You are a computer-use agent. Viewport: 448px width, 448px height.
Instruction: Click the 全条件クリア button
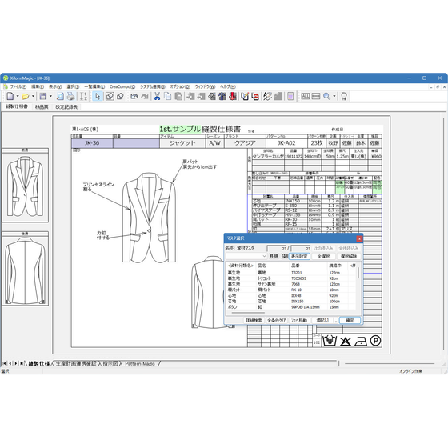click(277, 321)
